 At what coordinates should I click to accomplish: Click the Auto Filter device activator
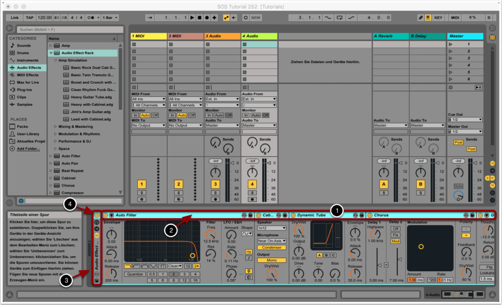tap(105, 215)
